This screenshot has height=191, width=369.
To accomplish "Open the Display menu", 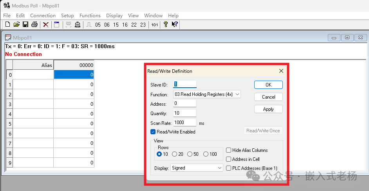I will click(x=114, y=16).
